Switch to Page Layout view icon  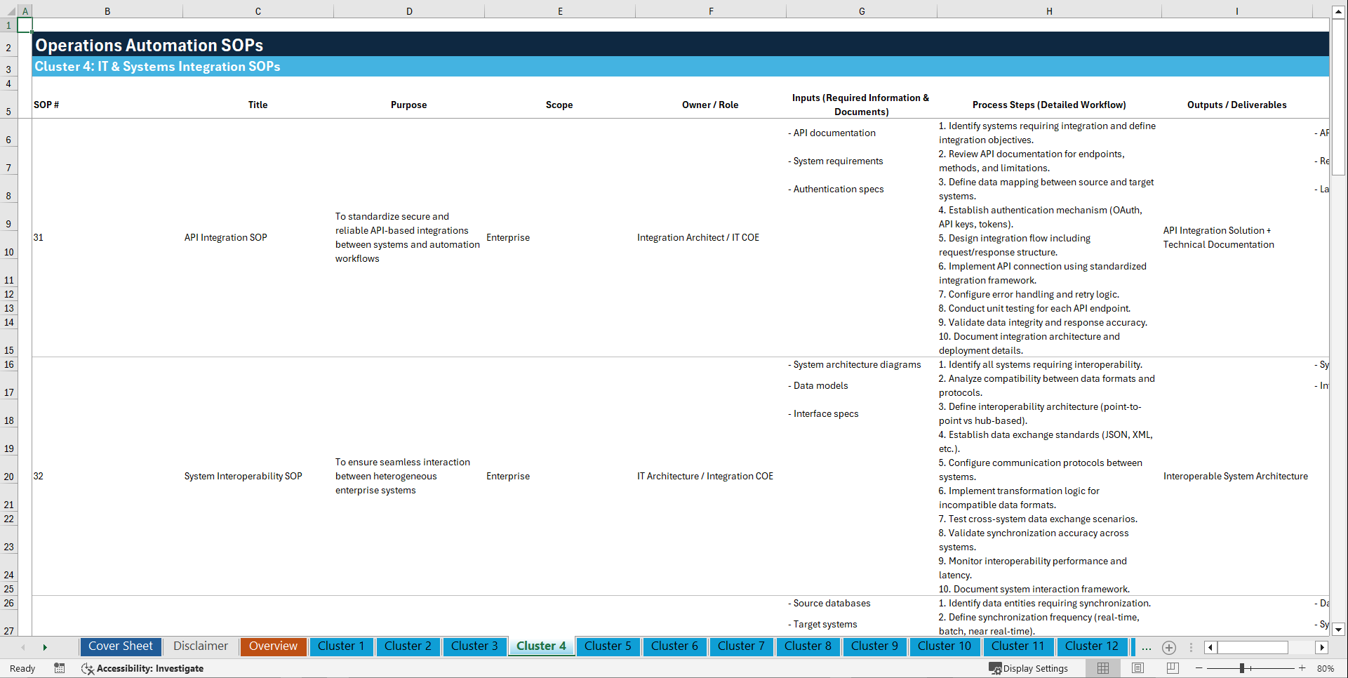[x=1137, y=668]
